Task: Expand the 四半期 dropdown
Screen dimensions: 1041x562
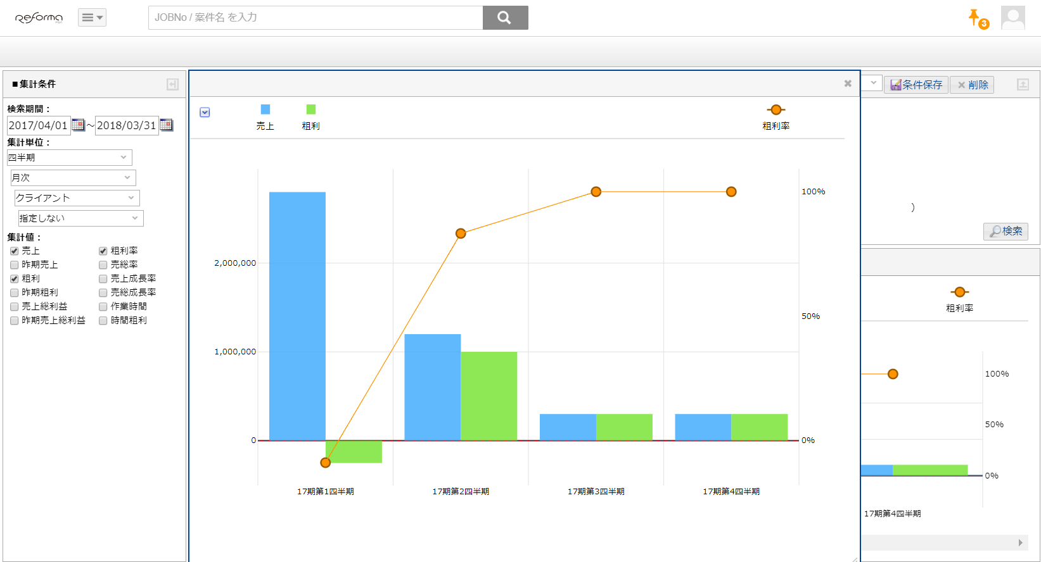Action: pyautogui.click(x=69, y=158)
